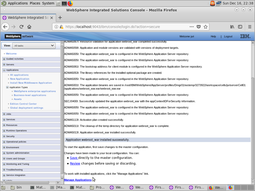Expand Users and Groups section
255x191 pixels.
click(4, 158)
